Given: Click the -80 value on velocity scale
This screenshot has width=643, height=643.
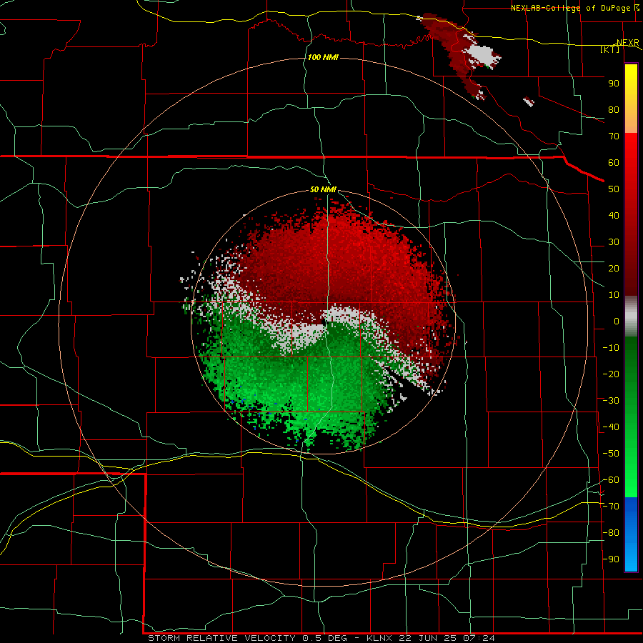Looking at the screenshot, I should click(x=611, y=533).
